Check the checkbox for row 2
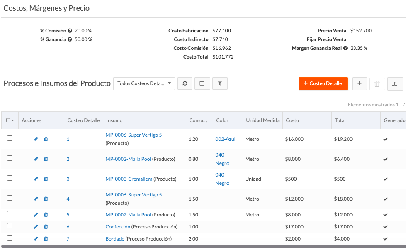The image size is (406, 248). pyautogui.click(x=10, y=158)
